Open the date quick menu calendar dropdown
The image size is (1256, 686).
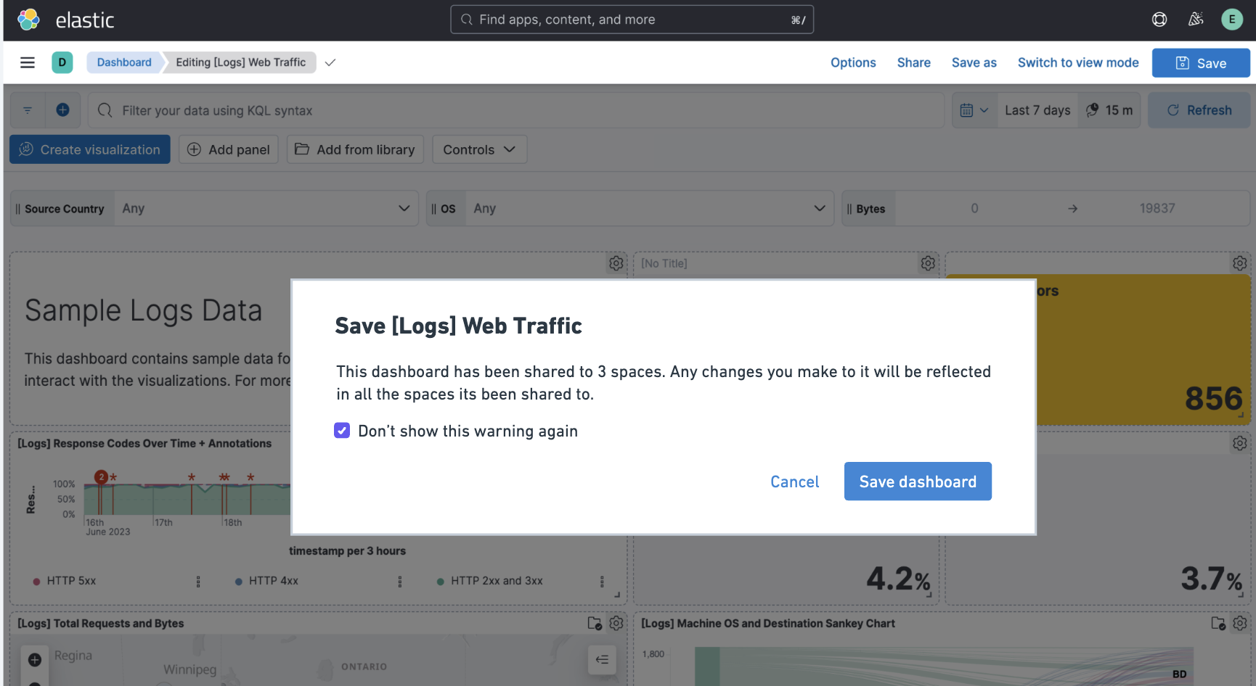[x=974, y=110]
